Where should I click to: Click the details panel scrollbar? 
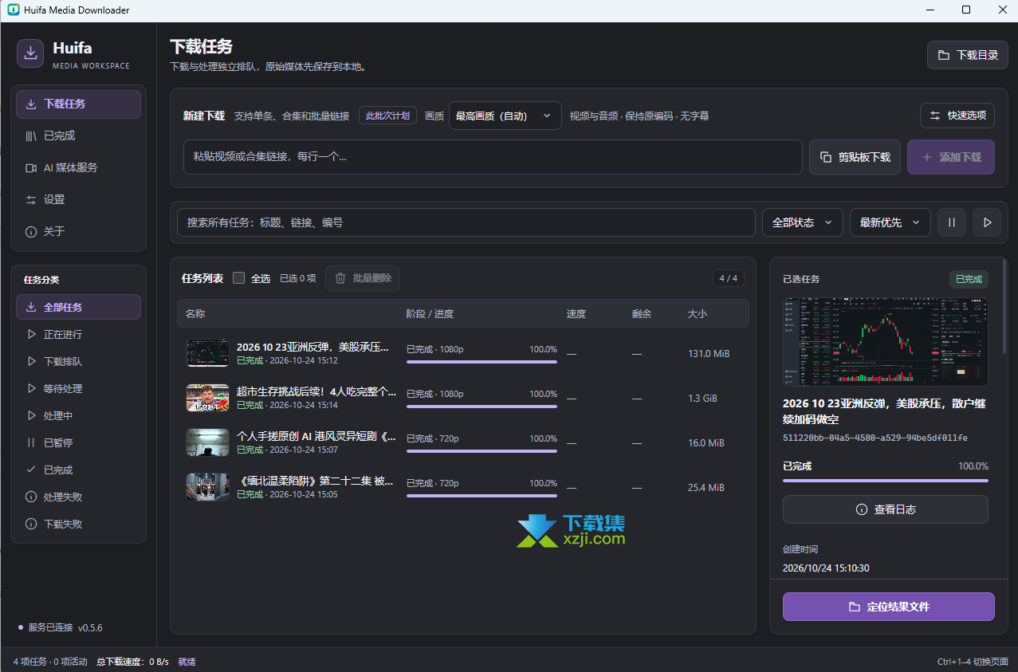pos(1004,307)
